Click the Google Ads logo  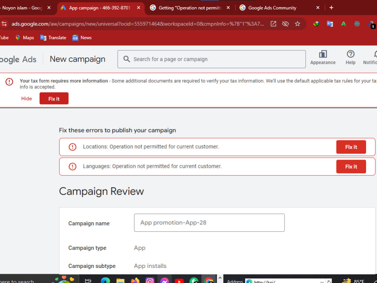point(18,59)
